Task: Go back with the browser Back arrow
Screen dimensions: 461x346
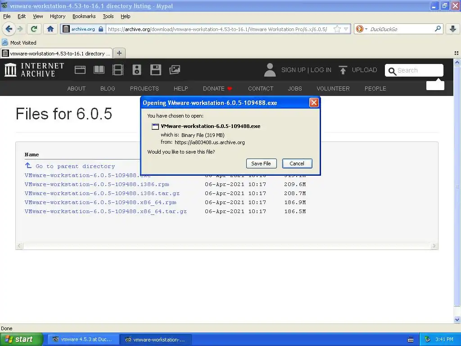Action: pos(9,29)
